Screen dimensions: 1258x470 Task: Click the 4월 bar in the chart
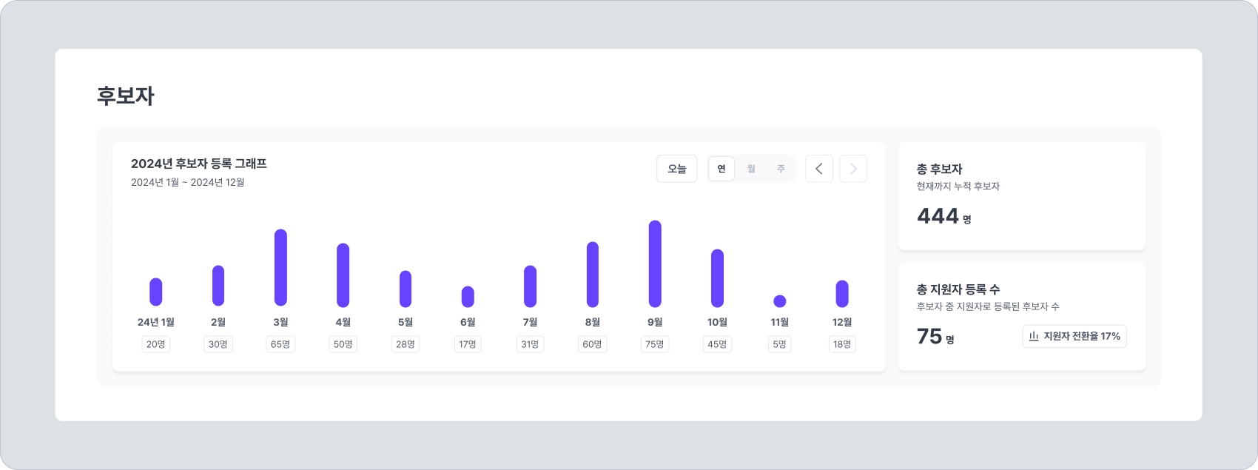pos(343,275)
